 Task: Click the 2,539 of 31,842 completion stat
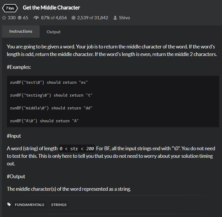(x=93, y=18)
